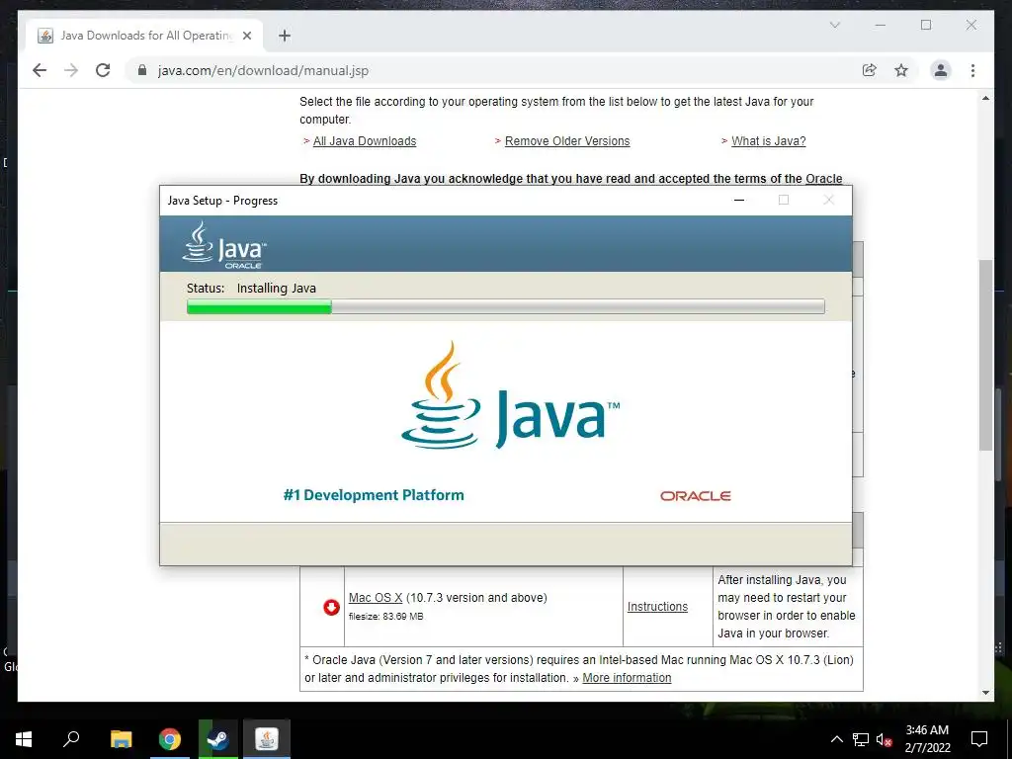1012x759 pixels.
Task: Click the '#1 Development Platform' text
Action: pyautogui.click(x=373, y=495)
